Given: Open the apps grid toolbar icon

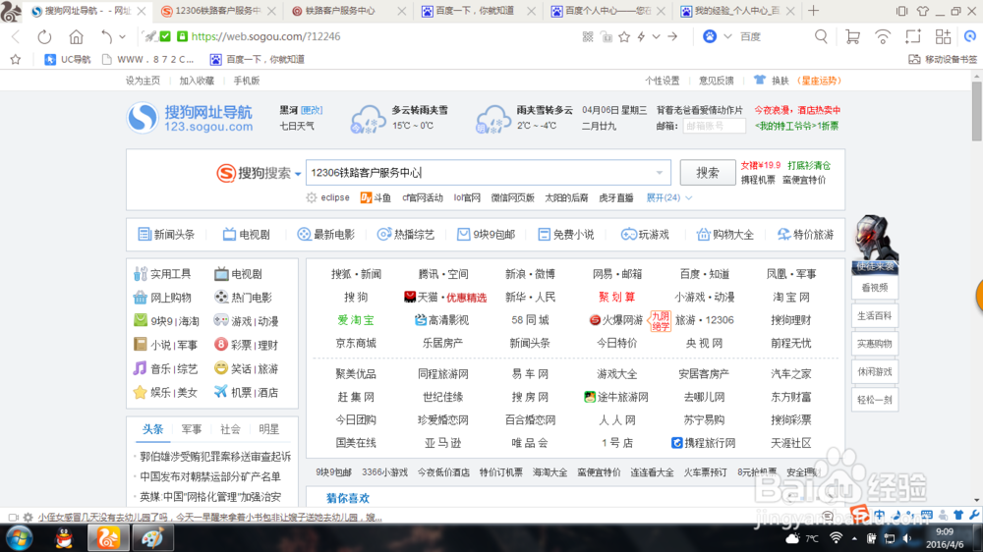Looking at the screenshot, I should click(943, 37).
